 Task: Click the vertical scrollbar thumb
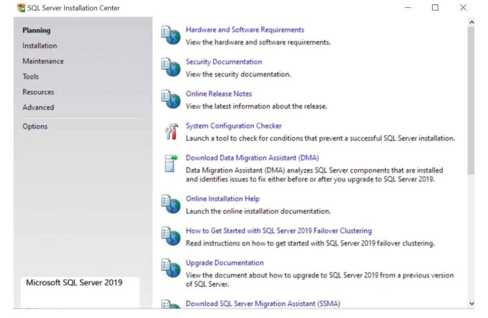471,100
